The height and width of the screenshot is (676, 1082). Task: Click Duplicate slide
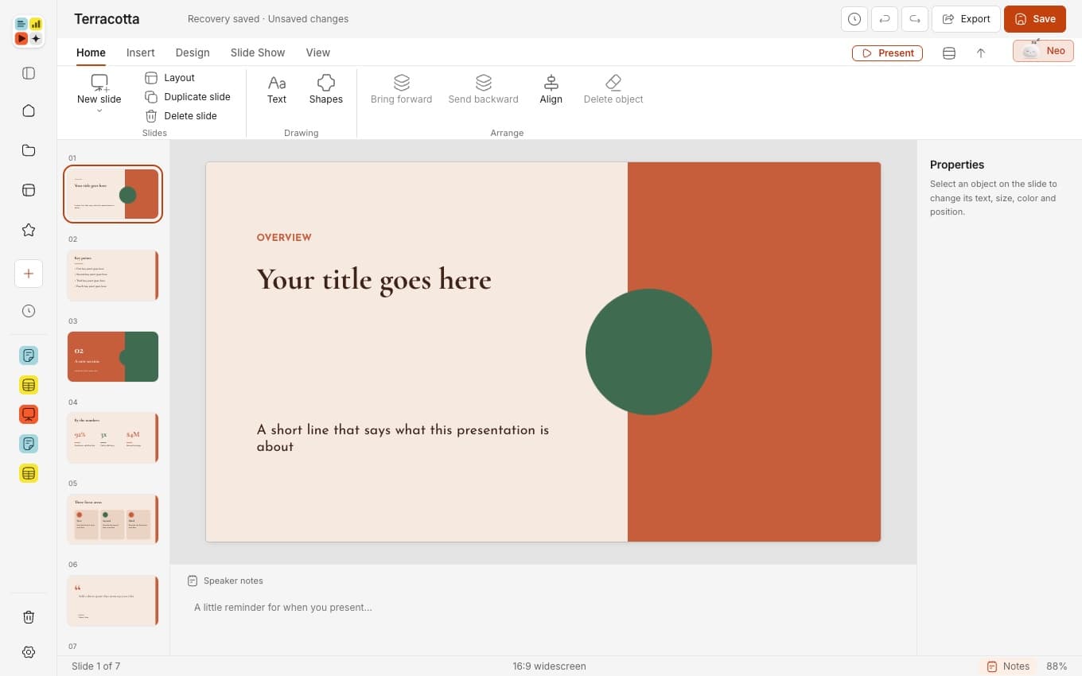[x=188, y=97]
